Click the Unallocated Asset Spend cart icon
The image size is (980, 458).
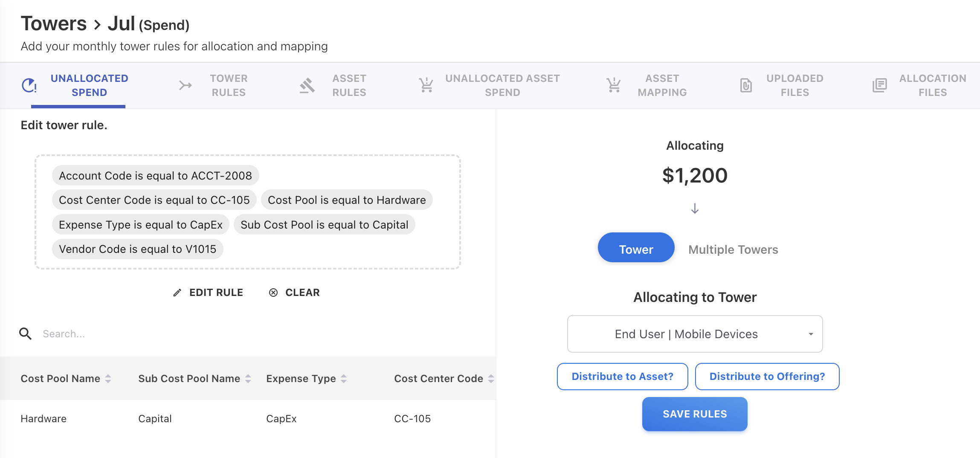click(x=426, y=85)
